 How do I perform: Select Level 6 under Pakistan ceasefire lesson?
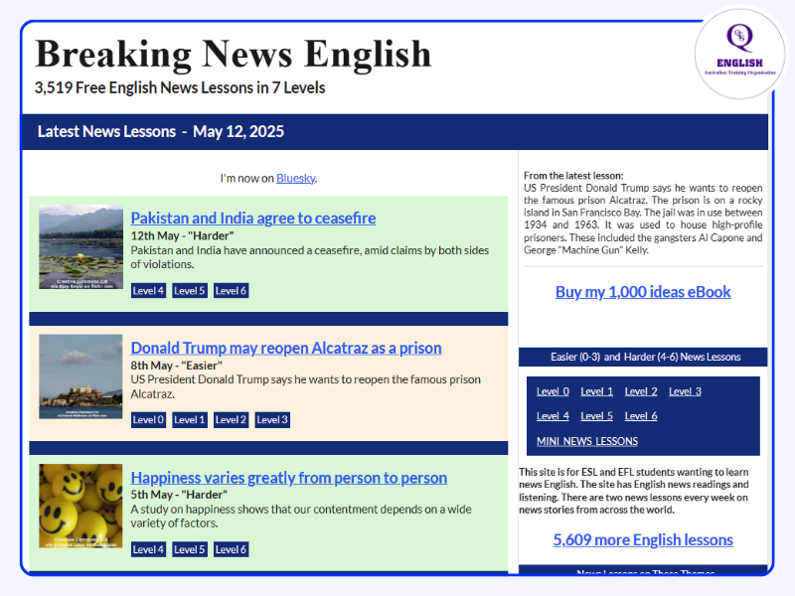[x=231, y=290]
